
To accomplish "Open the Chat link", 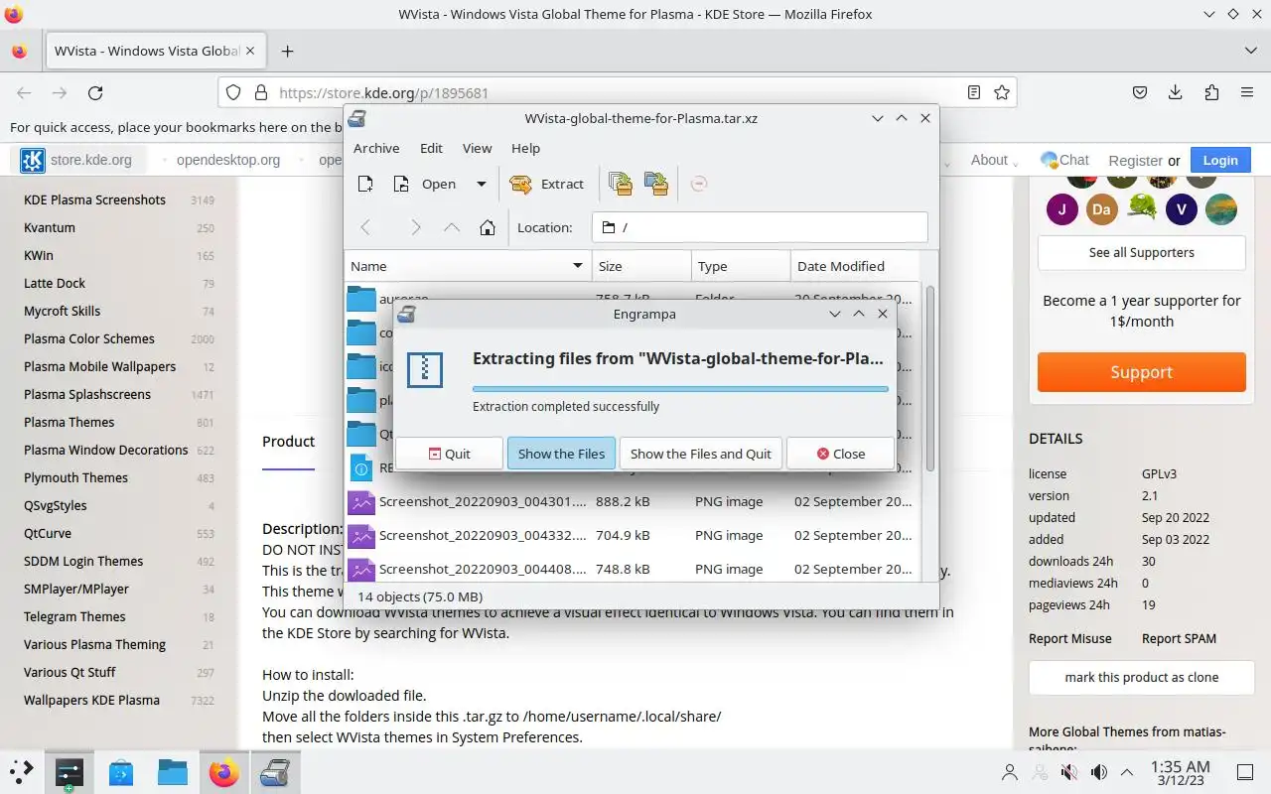I will [x=1064, y=160].
